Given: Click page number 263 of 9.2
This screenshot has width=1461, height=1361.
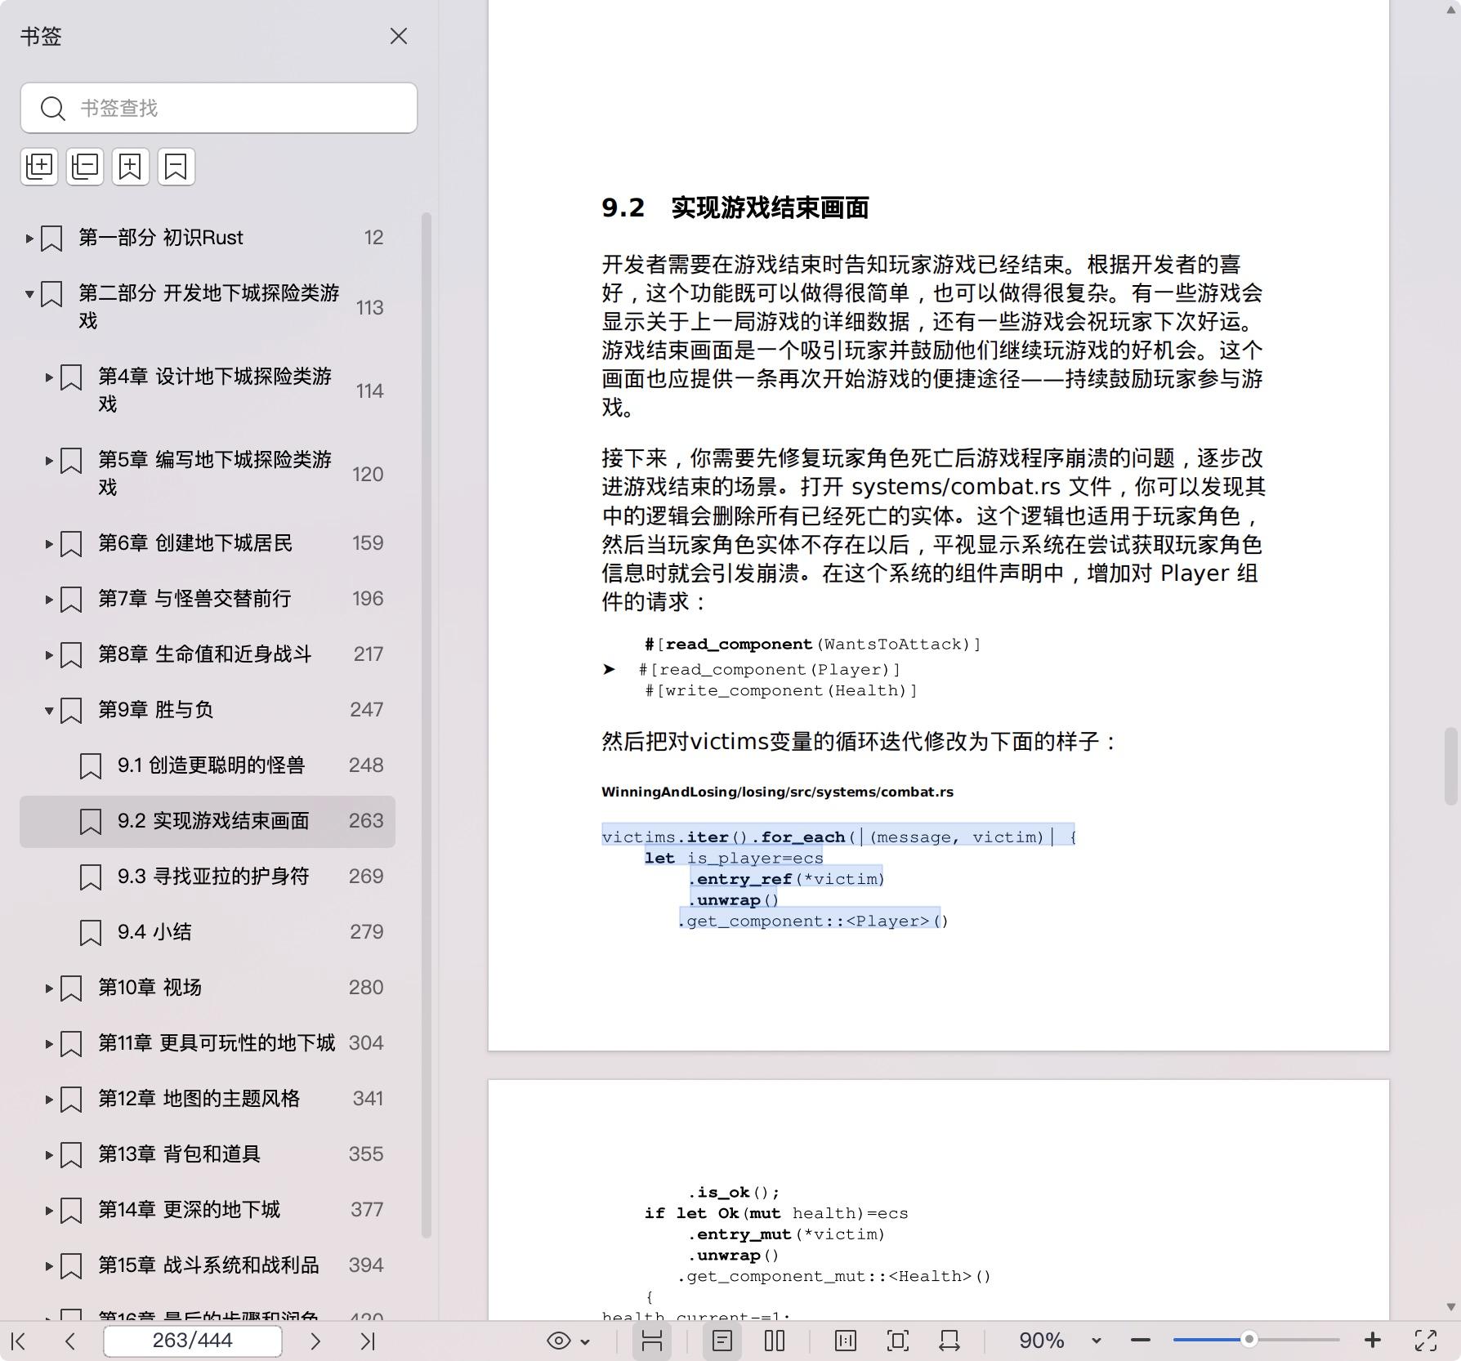Looking at the screenshot, I should (x=366, y=821).
